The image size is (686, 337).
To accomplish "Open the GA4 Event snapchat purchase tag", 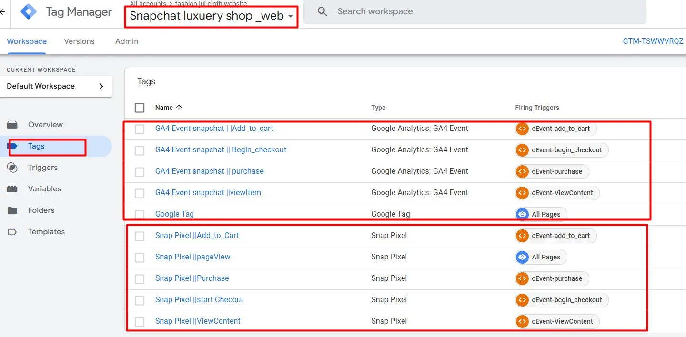I will click(210, 171).
